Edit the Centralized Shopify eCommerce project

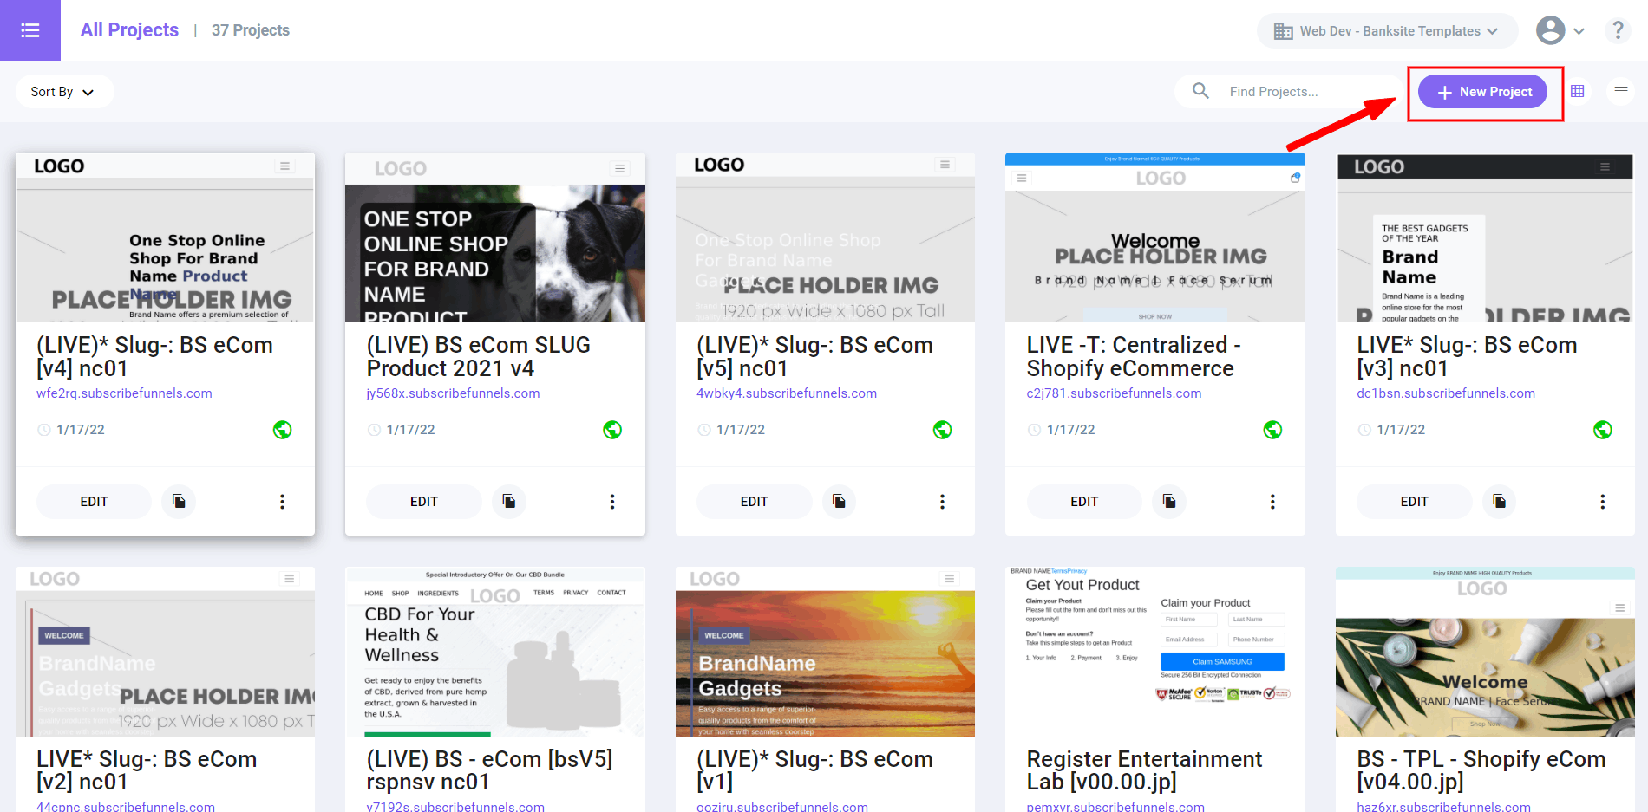pos(1083,502)
